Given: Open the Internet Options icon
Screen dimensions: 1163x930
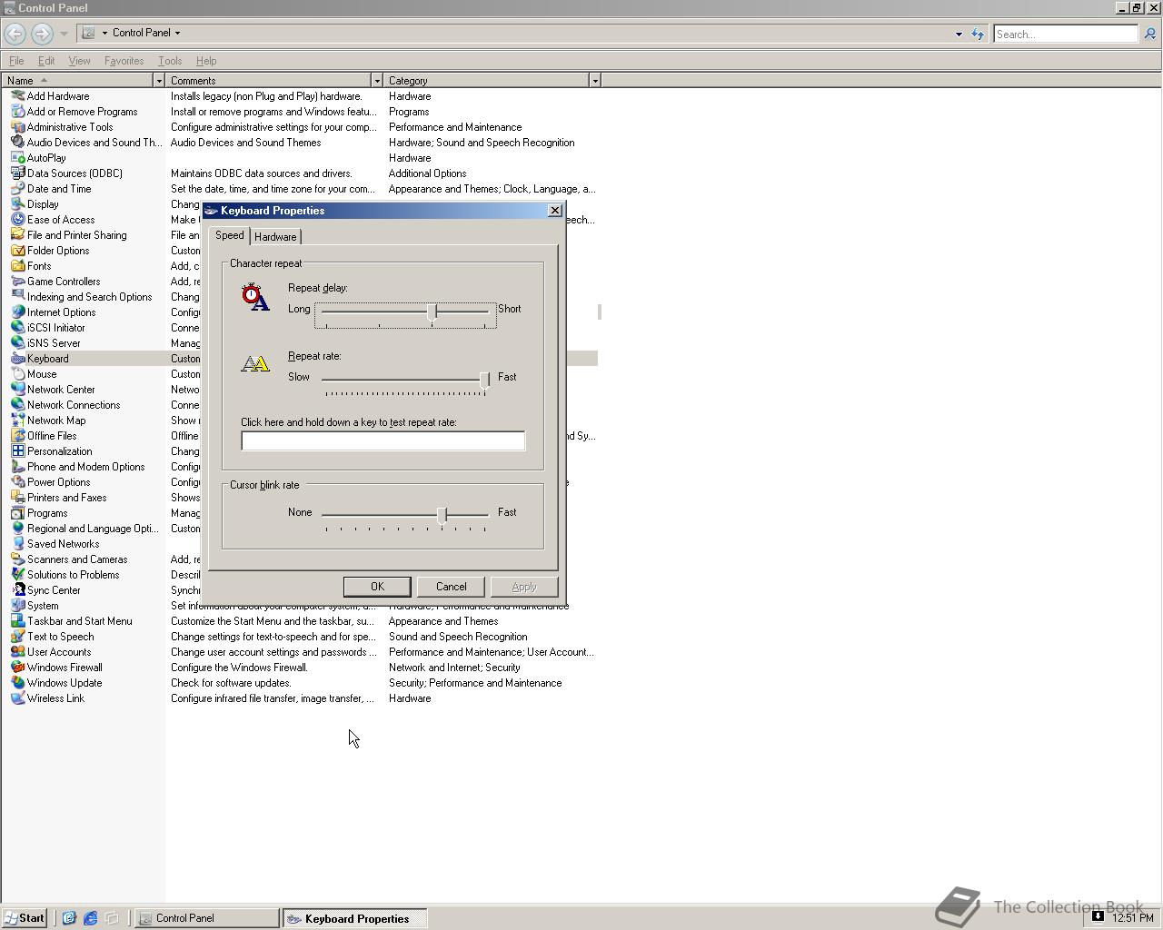Looking at the screenshot, I should [x=17, y=312].
